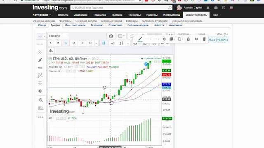Open the measure ruler tool

point(40,108)
